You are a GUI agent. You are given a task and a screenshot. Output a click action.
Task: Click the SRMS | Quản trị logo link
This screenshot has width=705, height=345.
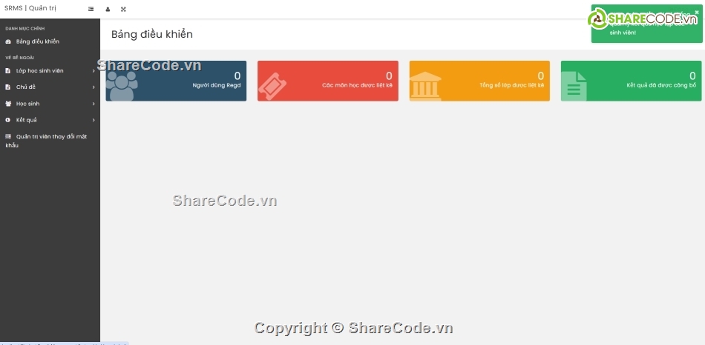[x=30, y=9]
